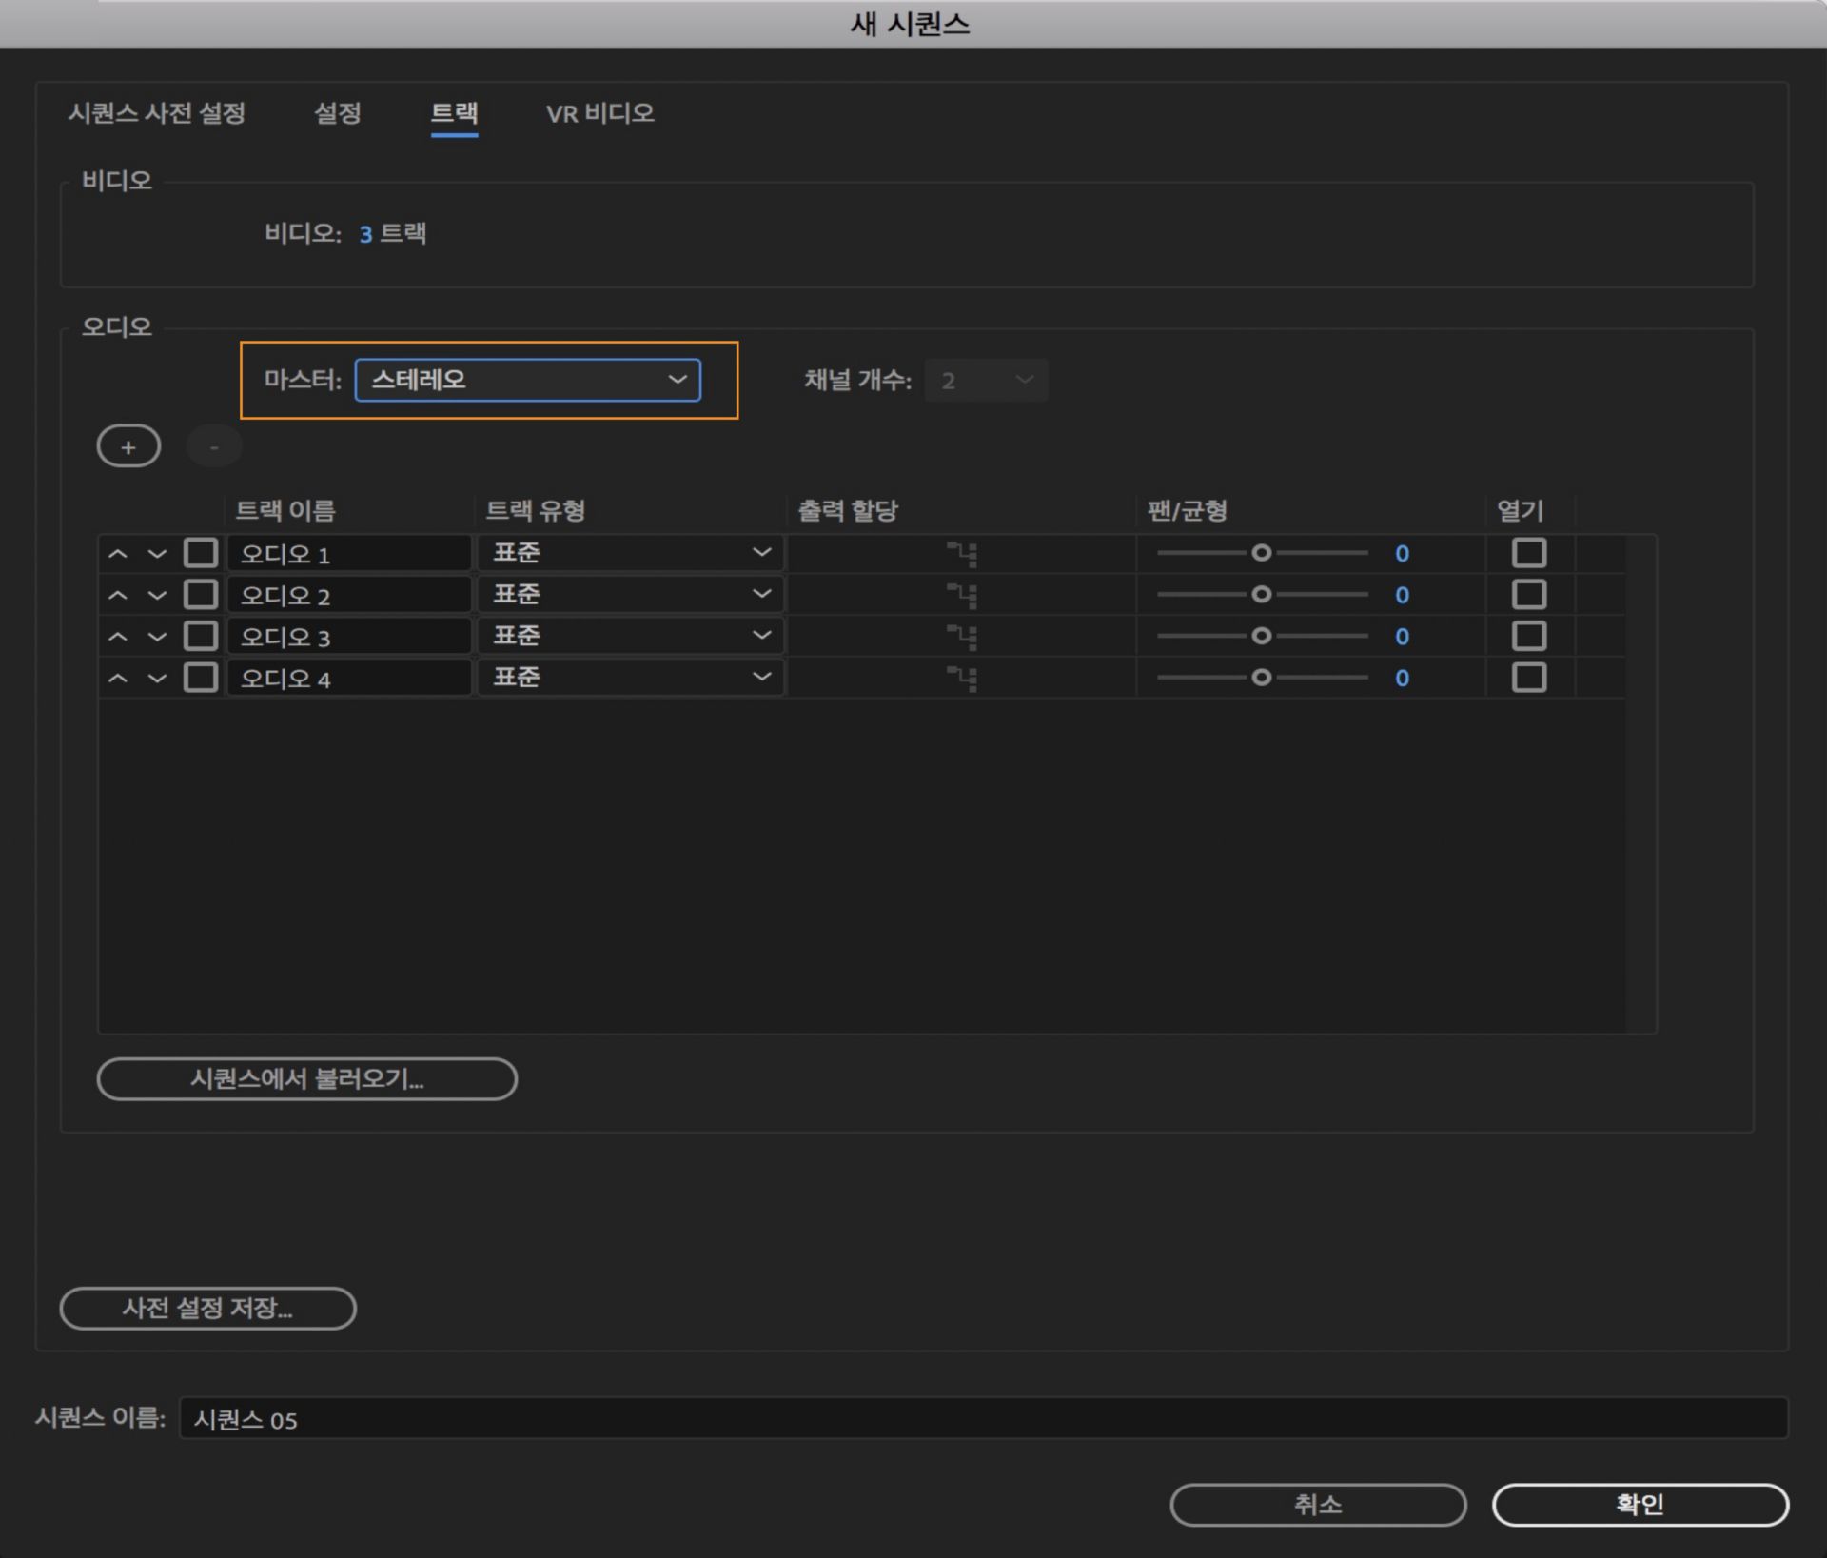Switch to the VR 비디오 tab

(599, 113)
